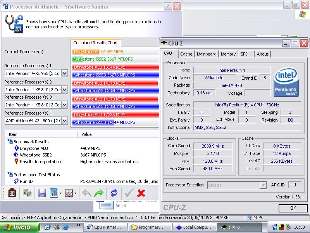This screenshot has width=310, height=233.
Task: Open Reference Processor 1 dropdown
Action: (x=64, y=73)
